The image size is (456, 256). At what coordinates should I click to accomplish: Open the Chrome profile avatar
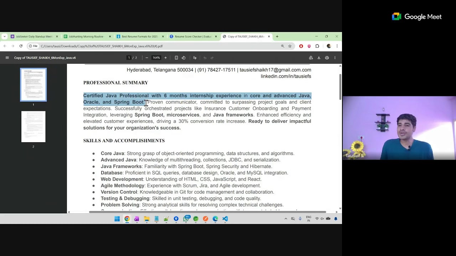point(329,46)
